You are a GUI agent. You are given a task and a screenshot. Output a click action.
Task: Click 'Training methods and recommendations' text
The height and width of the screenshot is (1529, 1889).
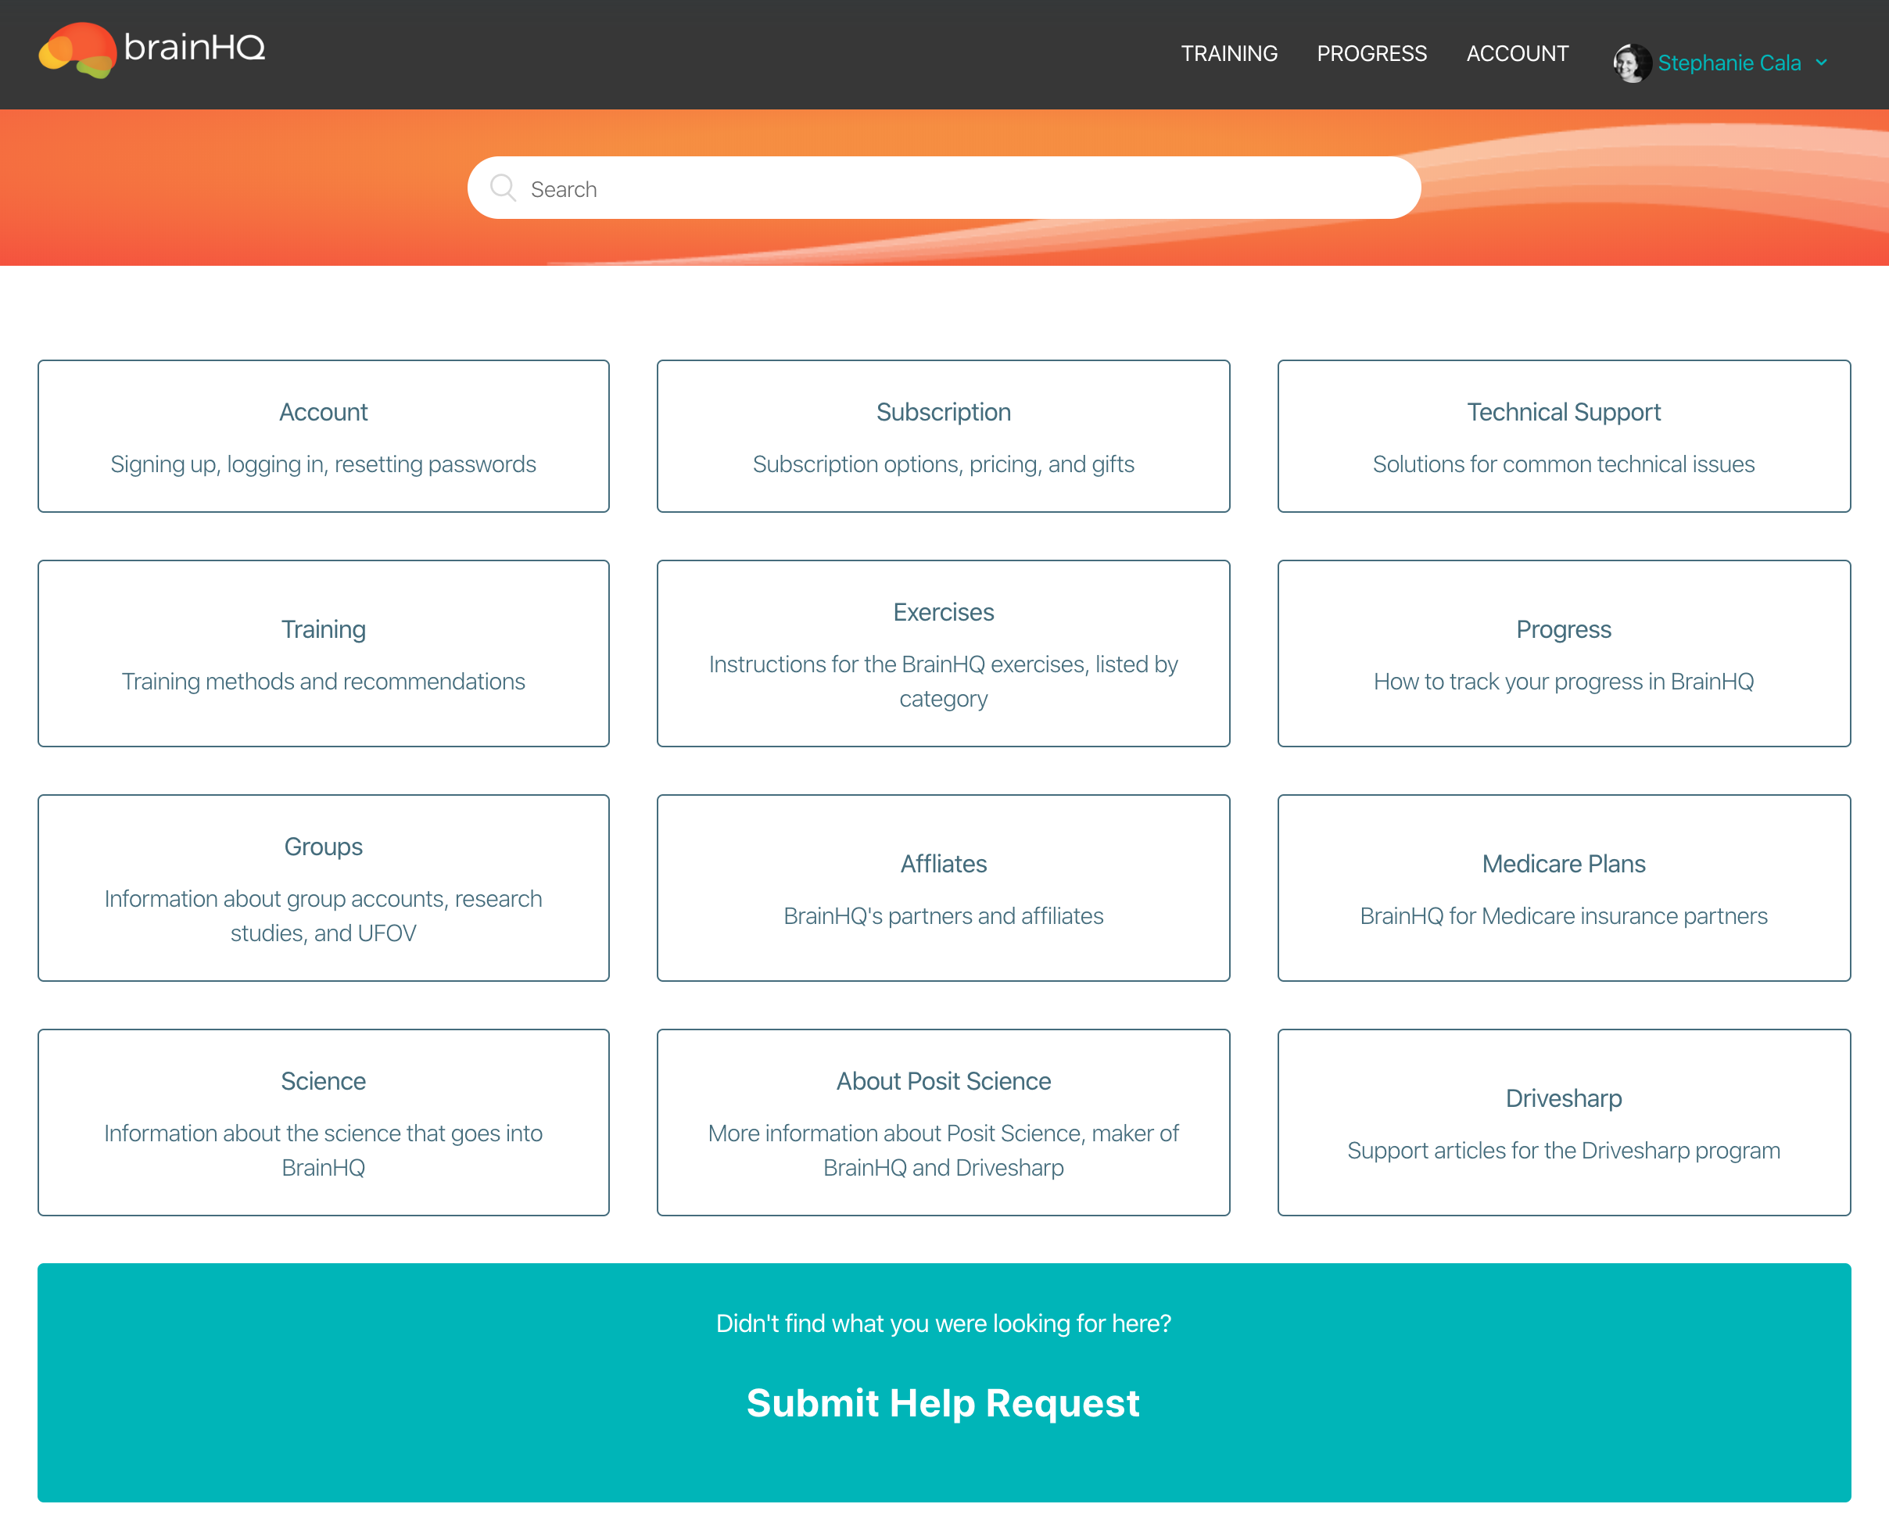pyautogui.click(x=324, y=682)
